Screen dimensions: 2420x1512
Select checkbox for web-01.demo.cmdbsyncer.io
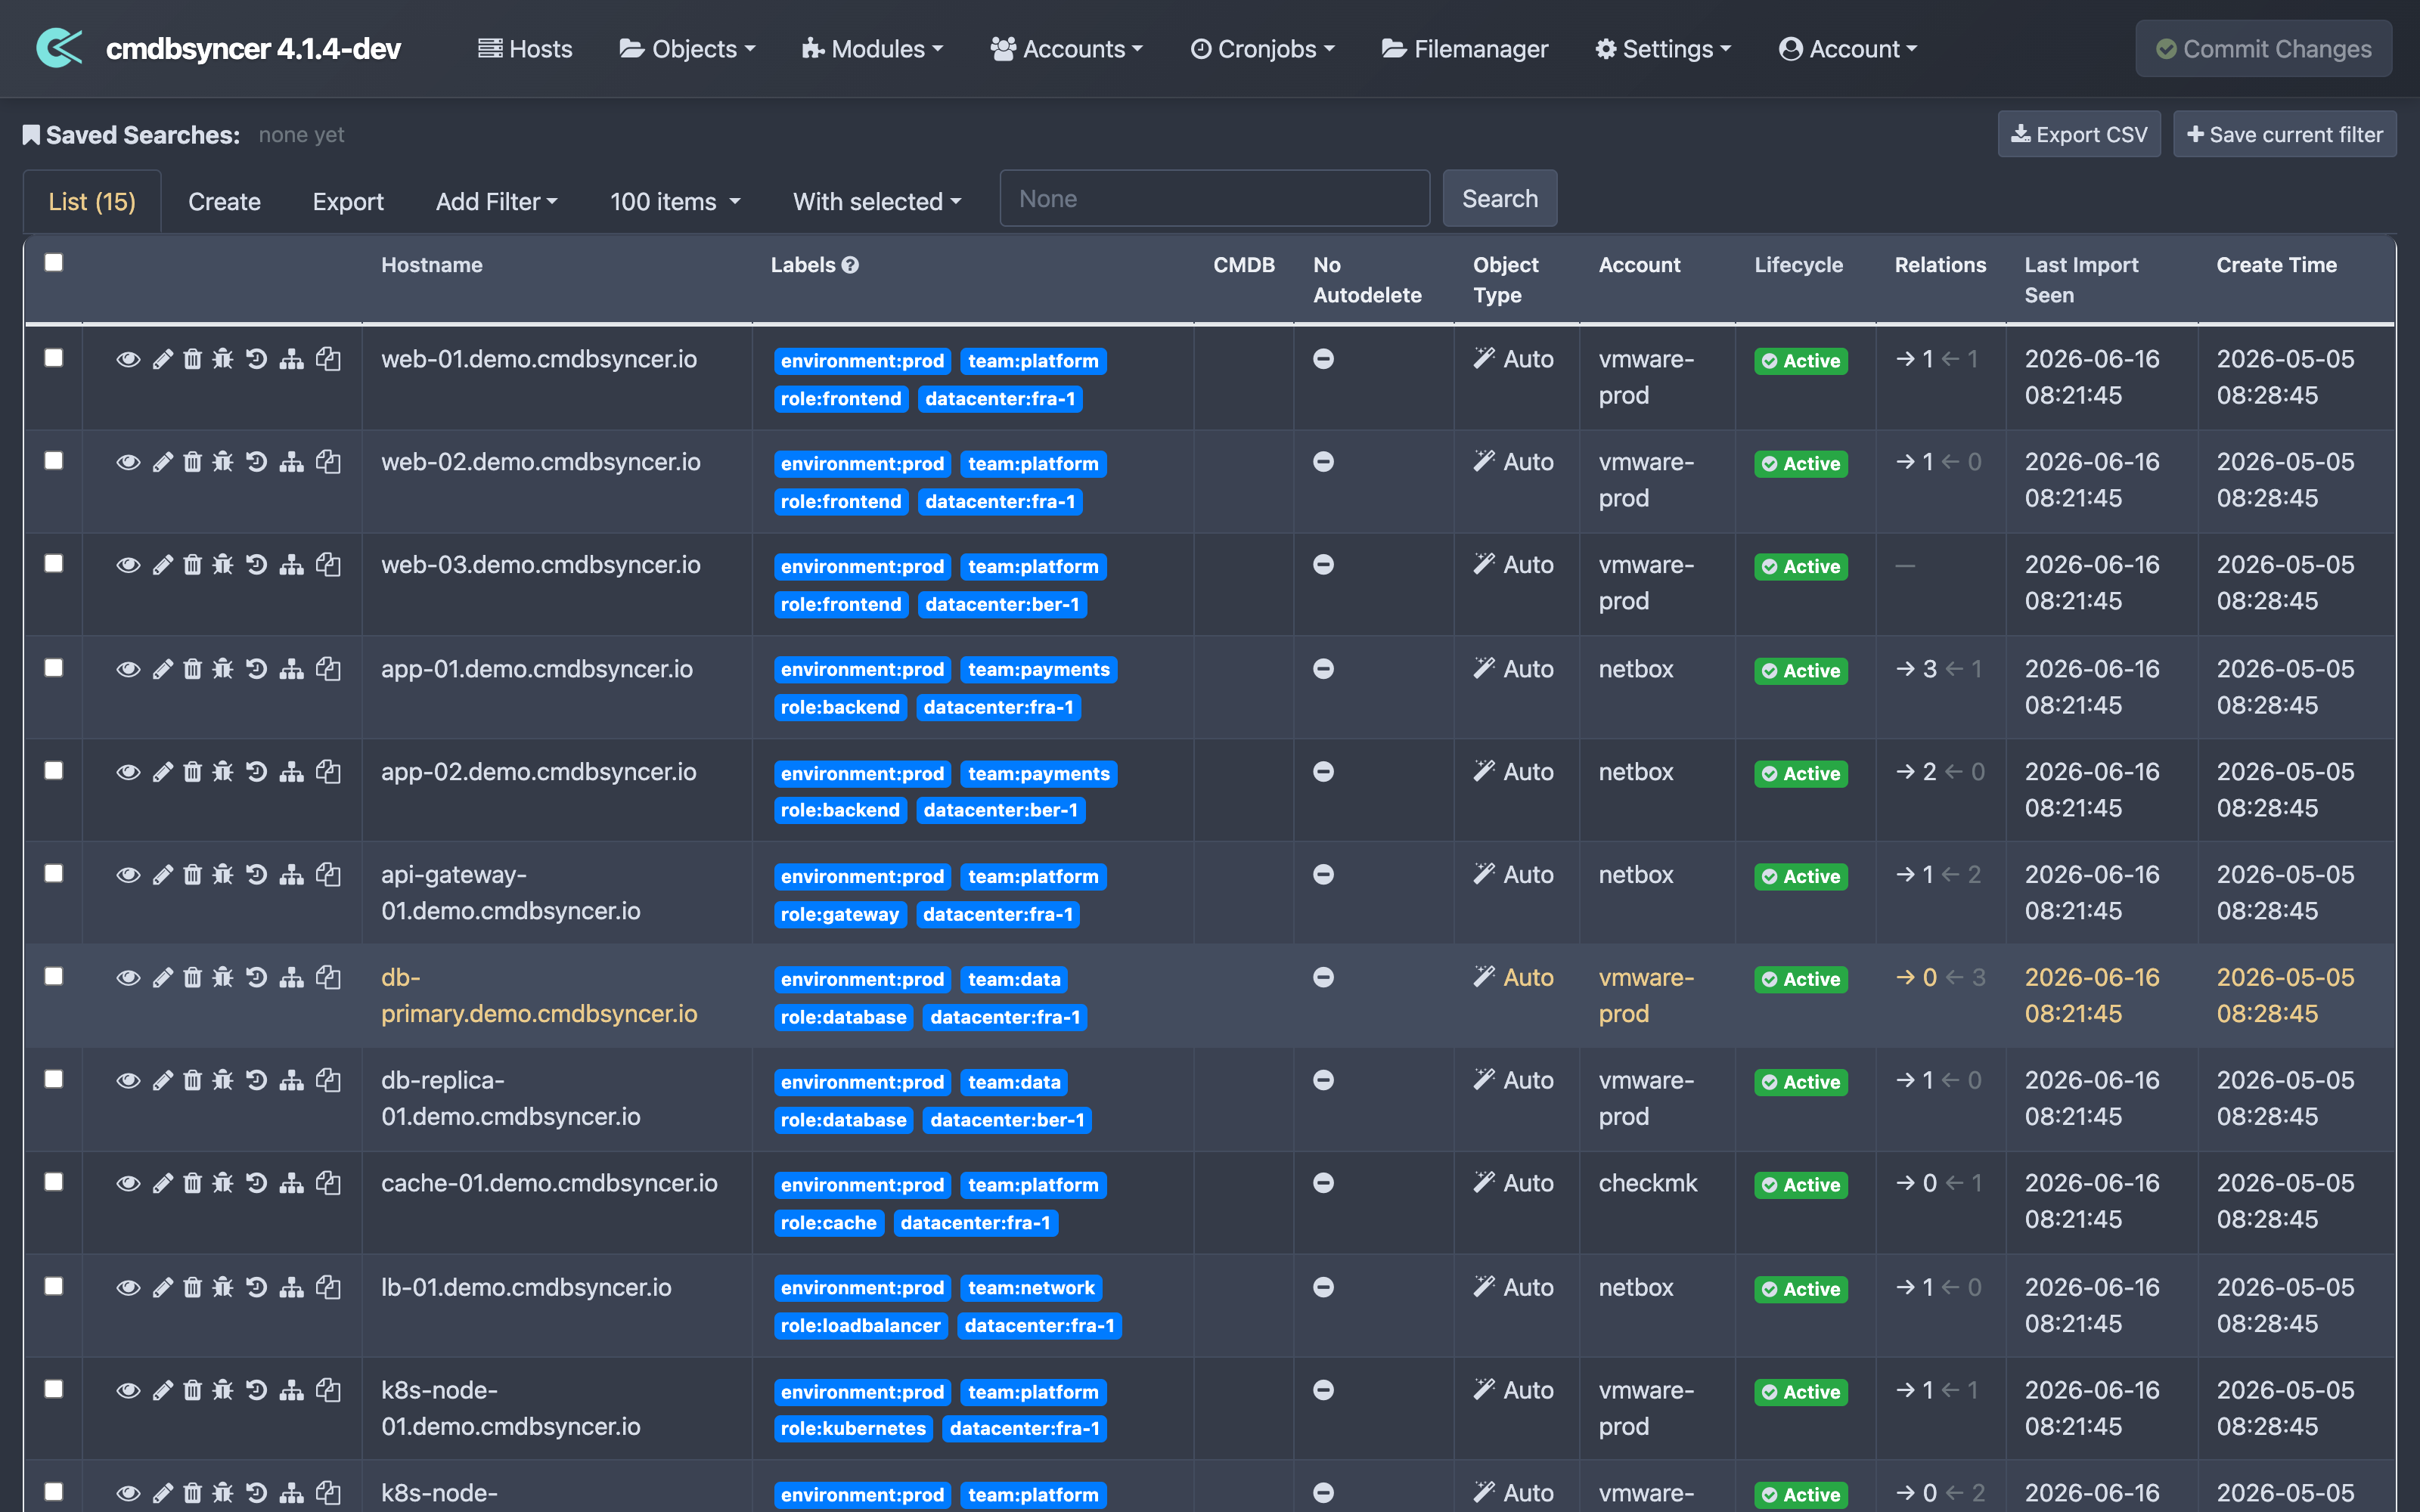point(54,358)
